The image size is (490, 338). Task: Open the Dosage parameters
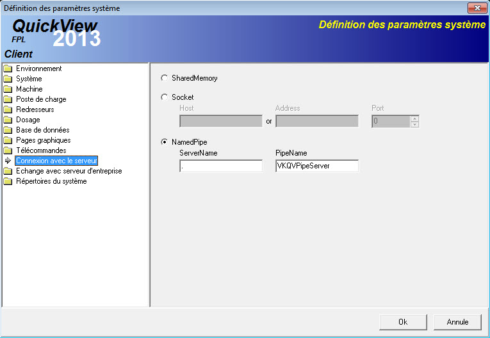(x=28, y=120)
